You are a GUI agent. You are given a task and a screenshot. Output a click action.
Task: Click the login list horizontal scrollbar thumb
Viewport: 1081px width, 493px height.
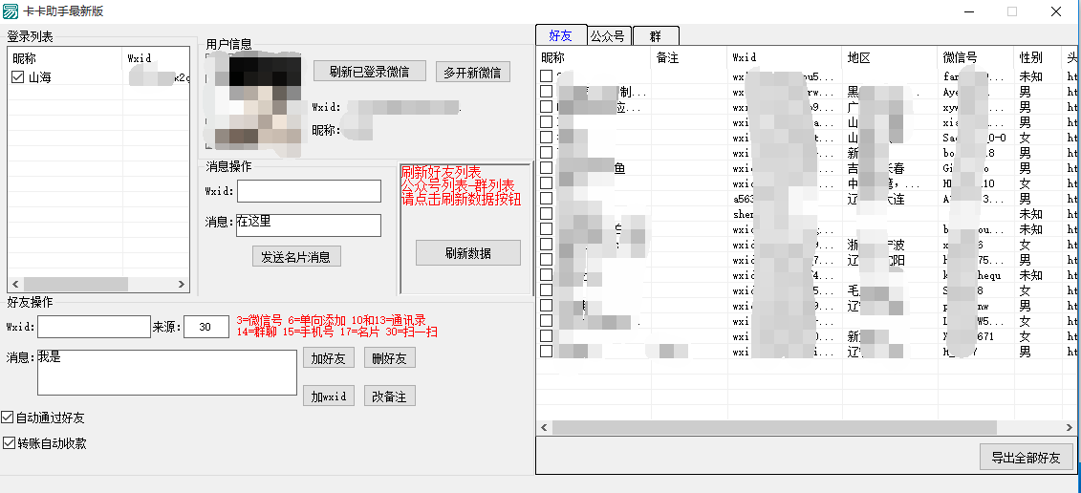[x=76, y=284]
